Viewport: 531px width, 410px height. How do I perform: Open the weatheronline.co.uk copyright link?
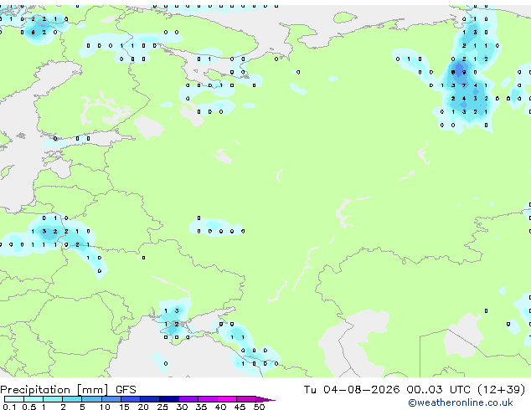(461, 402)
